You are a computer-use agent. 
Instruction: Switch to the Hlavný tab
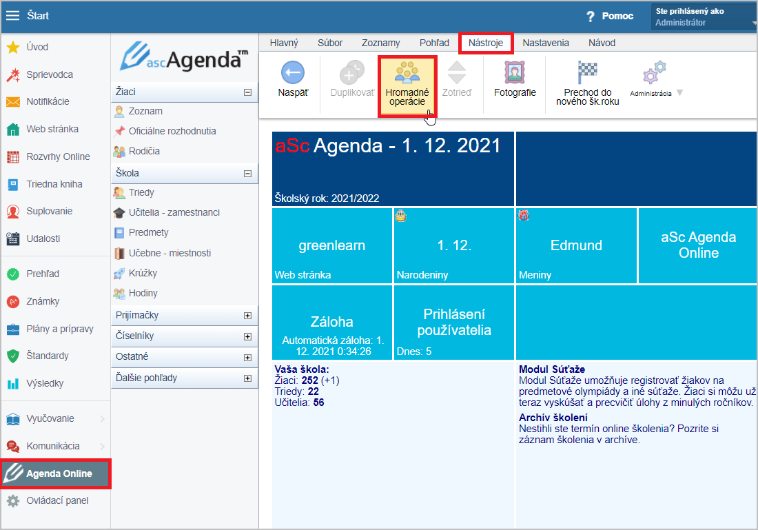[x=284, y=43]
